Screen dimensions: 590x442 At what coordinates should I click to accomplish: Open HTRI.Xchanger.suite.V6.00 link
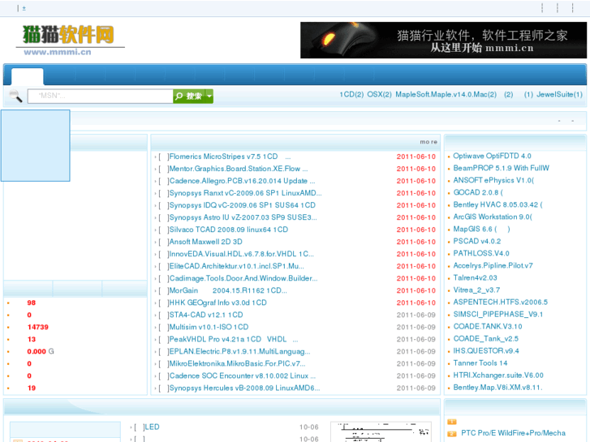pos(498,375)
